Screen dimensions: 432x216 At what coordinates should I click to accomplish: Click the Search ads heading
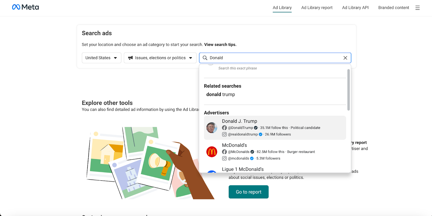pyautogui.click(x=97, y=33)
